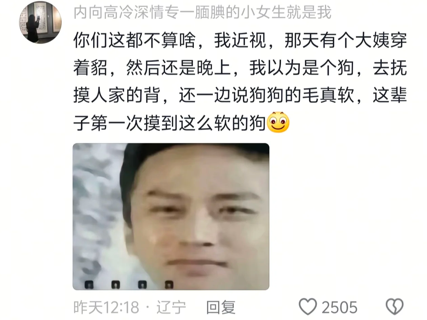Viewport: 427px width, 320px height.
Task: Tap the comment line starting 摸人家的背
Action: click(240, 96)
